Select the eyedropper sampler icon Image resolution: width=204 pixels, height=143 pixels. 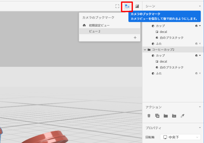pos(182,116)
